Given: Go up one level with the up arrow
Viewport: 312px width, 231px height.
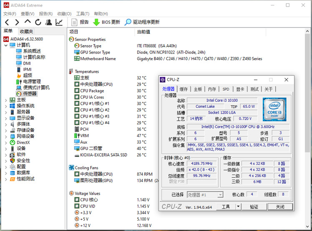Looking at the screenshot, I should pyautogui.click(x=28, y=22).
